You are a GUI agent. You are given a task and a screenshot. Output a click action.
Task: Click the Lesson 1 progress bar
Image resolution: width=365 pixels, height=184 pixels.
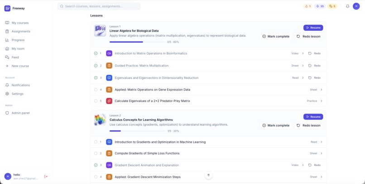click(137, 42)
